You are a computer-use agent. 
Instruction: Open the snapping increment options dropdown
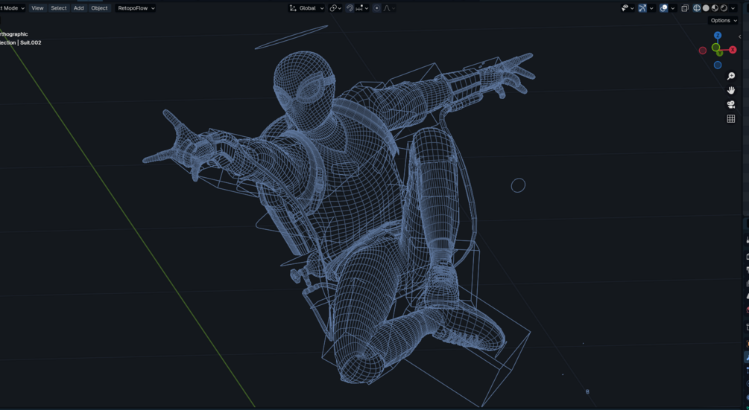362,8
